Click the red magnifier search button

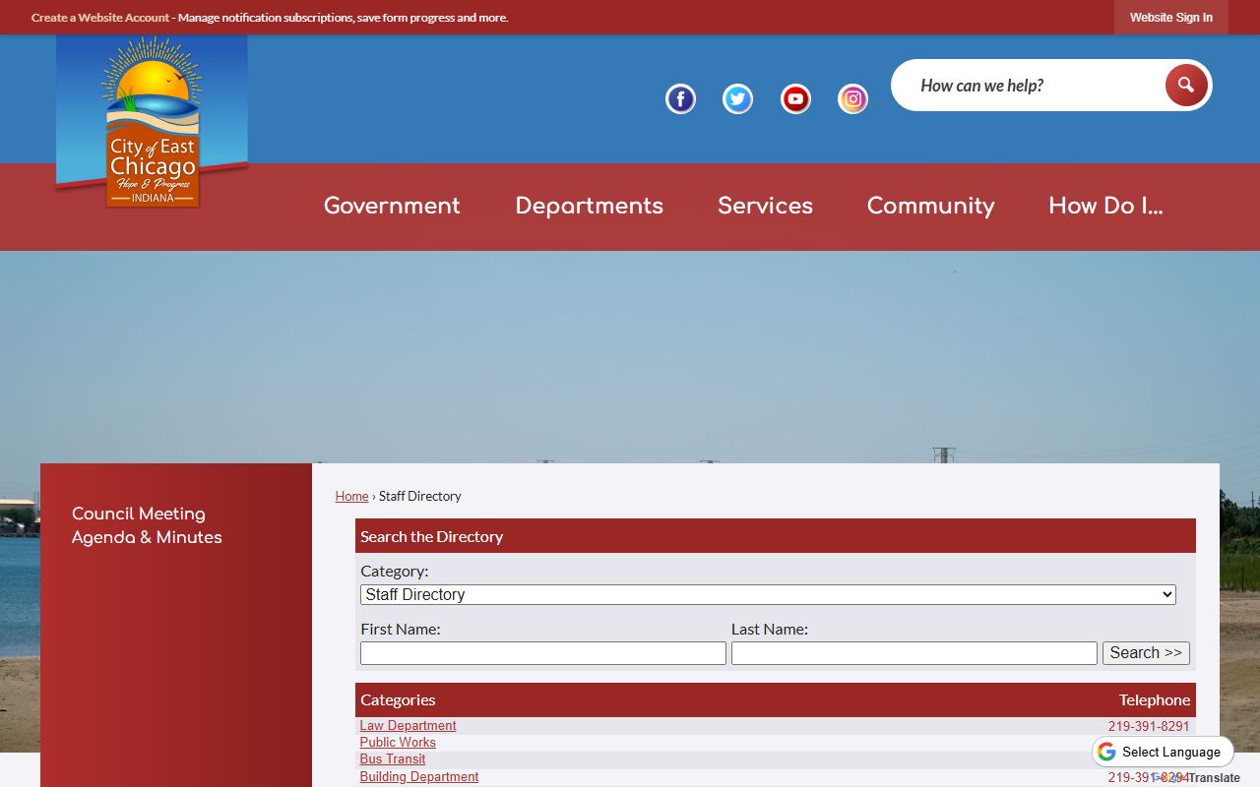(1186, 86)
